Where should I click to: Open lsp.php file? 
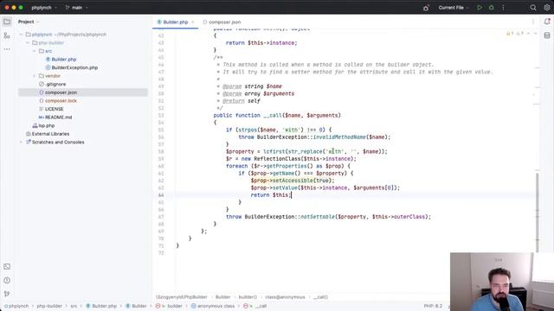click(46, 125)
